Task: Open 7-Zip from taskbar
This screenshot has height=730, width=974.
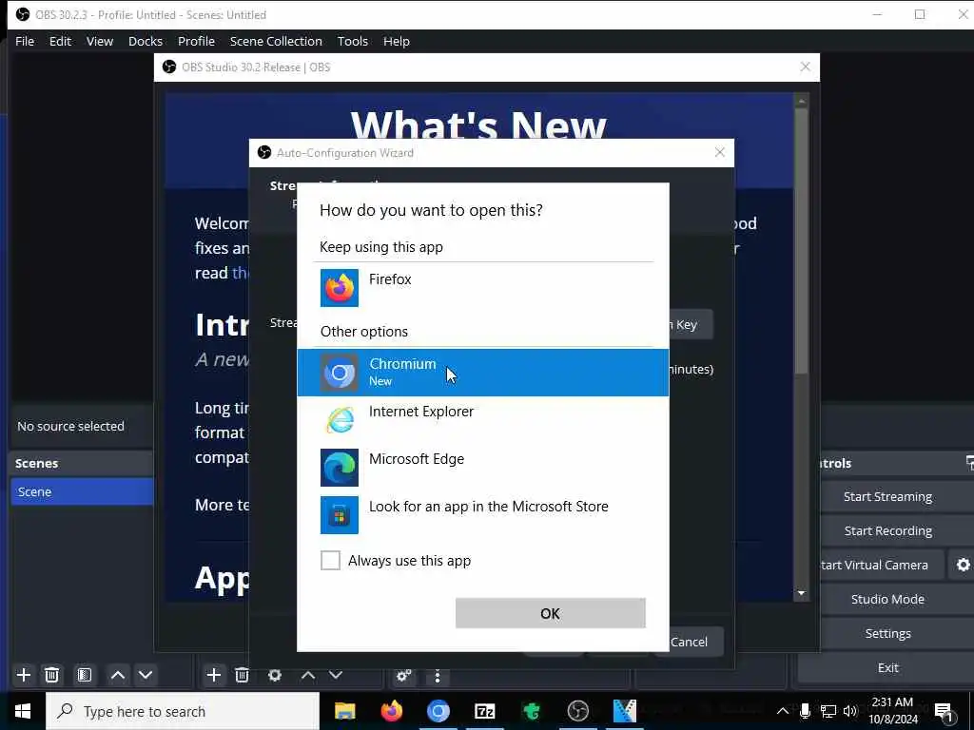Action: 484,711
